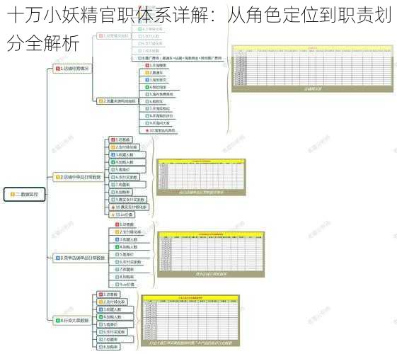Select 4.加购人数 under 店铺中单品日常数据

[x=127, y=162]
